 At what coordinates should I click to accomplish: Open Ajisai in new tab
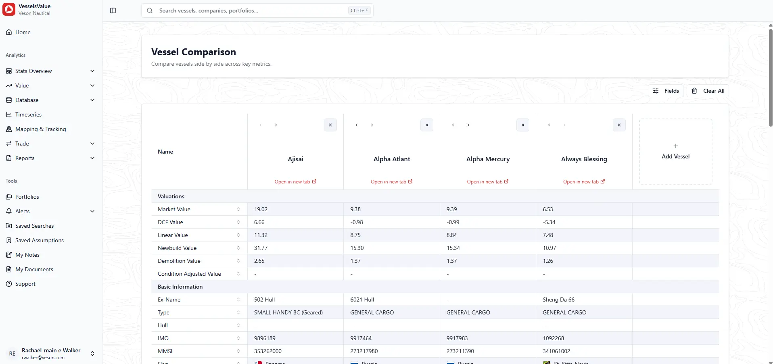click(x=295, y=182)
